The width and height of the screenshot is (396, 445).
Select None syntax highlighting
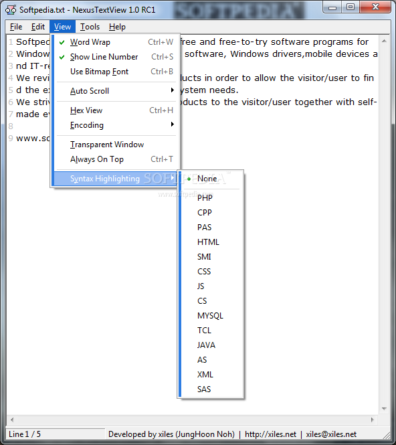pyautogui.click(x=211, y=179)
